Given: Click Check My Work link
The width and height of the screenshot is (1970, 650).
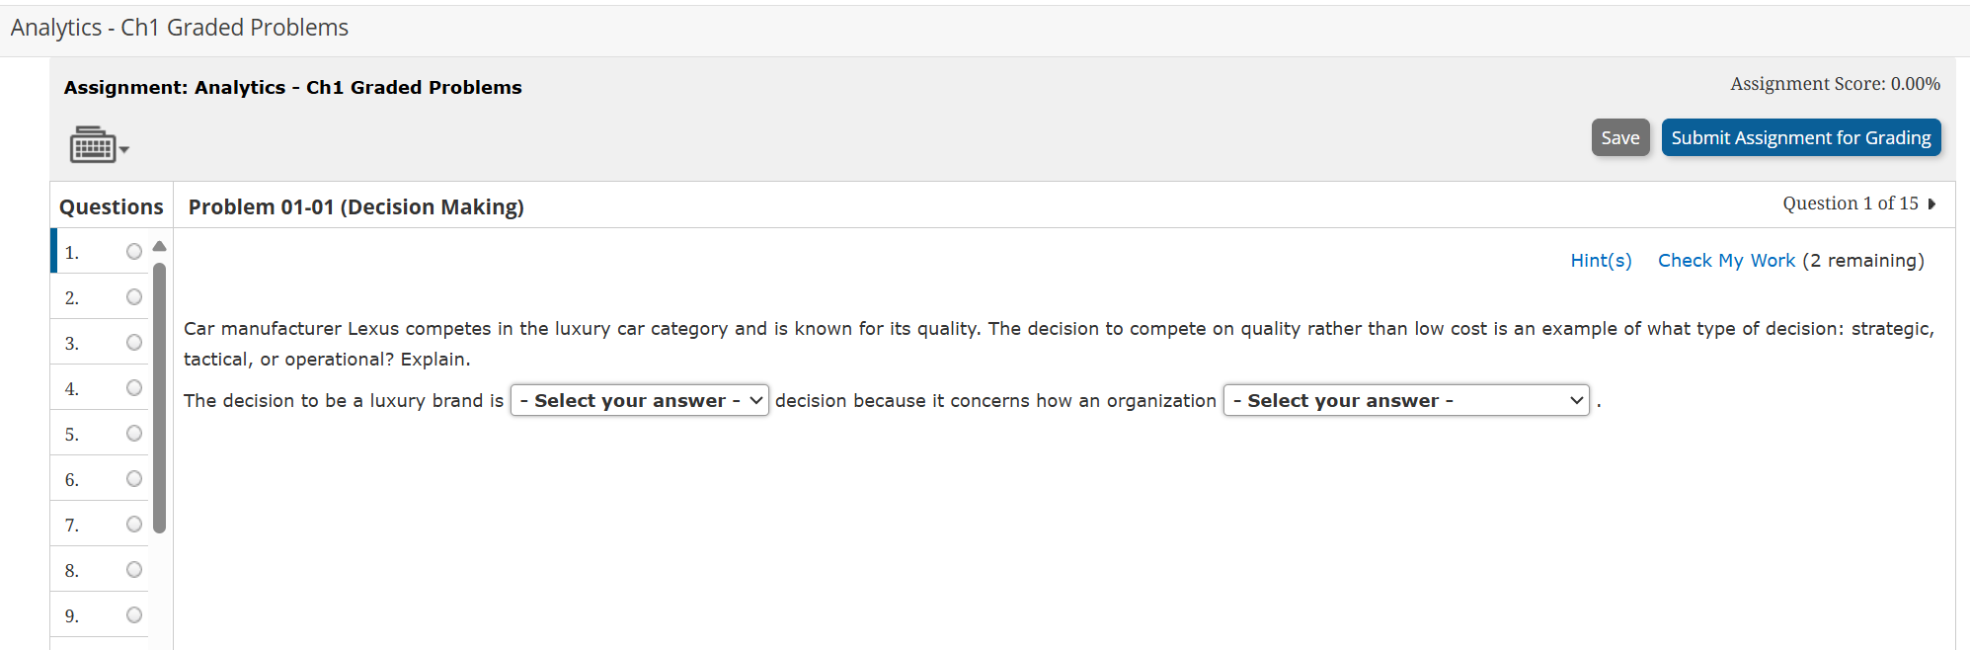Looking at the screenshot, I should [x=1726, y=261].
